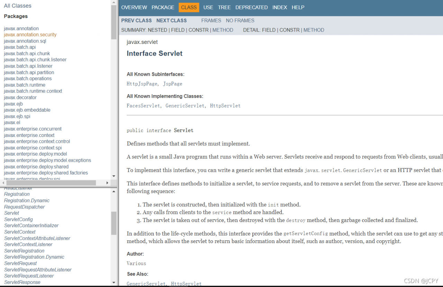The height and width of the screenshot is (287, 443).
Task: Open the TREE navigation item
Action: click(224, 7)
